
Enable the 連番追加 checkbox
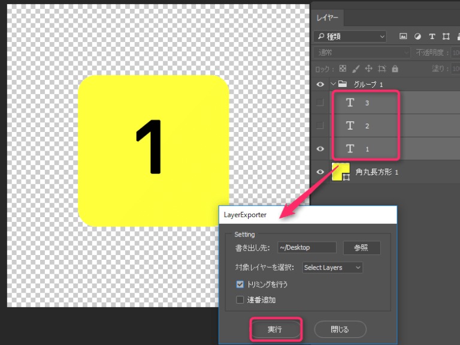pos(240,299)
